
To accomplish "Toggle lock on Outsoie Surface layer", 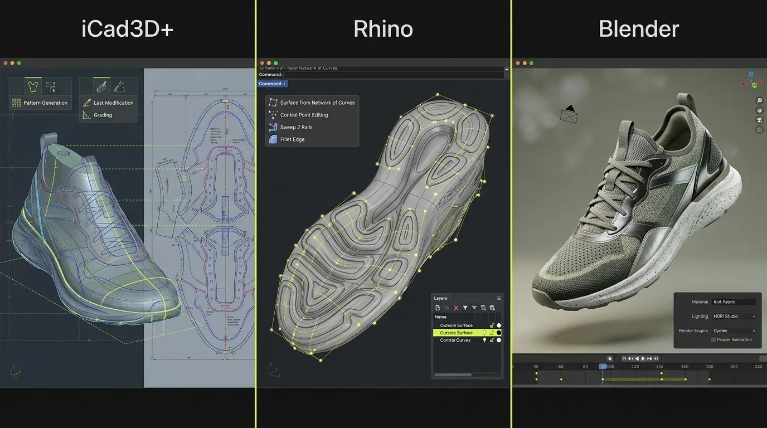I will tap(492, 333).
